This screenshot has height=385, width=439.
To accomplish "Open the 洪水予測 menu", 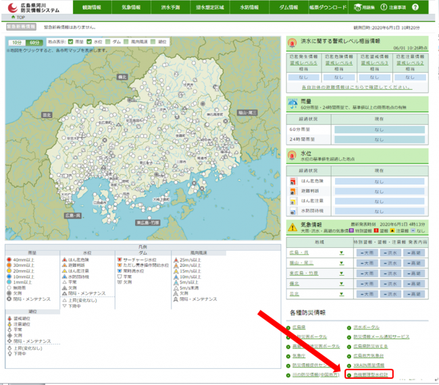I will 170,7.
